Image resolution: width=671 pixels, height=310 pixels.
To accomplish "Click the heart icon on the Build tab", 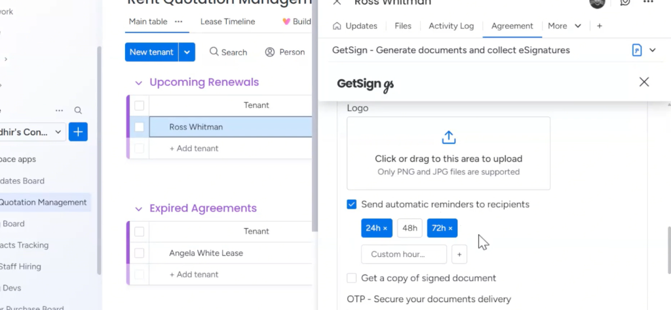I will tap(286, 22).
